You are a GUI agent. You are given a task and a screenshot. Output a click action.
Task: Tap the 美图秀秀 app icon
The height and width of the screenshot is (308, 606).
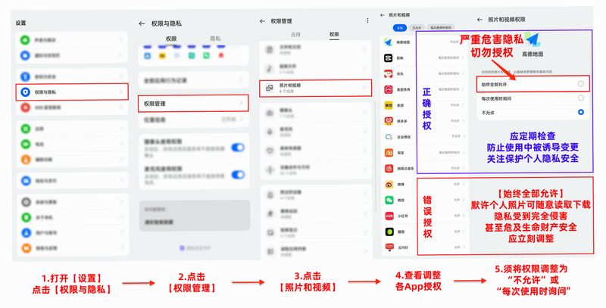(x=389, y=89)
